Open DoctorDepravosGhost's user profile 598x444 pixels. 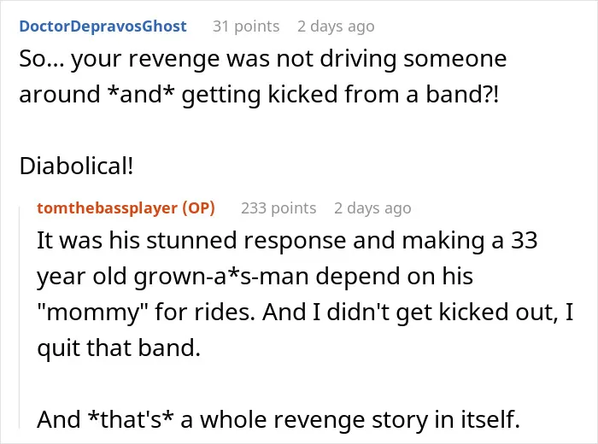[x=103, y=26]
